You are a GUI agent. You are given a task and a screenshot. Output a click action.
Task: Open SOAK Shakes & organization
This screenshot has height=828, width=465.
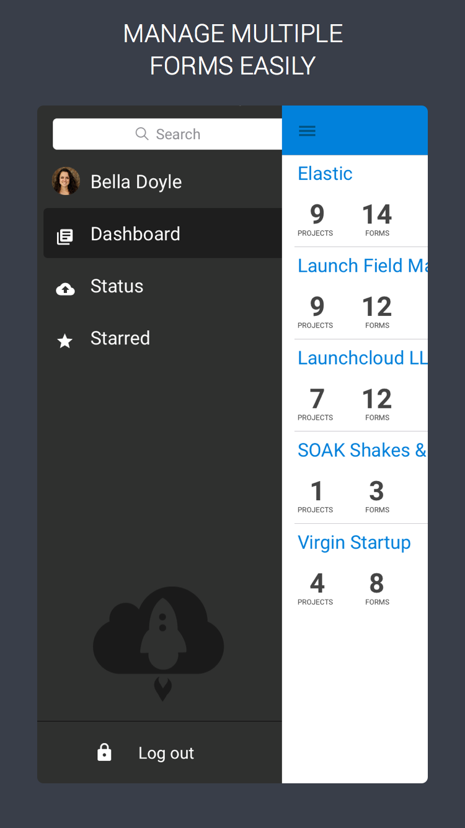coord(362,450)
